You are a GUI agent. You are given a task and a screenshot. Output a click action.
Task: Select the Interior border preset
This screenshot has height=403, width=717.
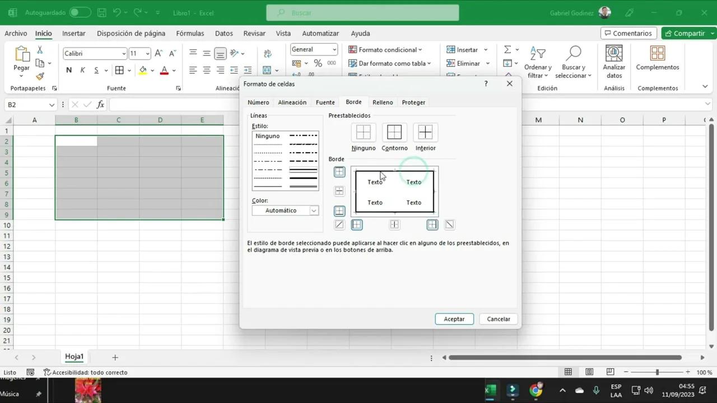[425, 132]
